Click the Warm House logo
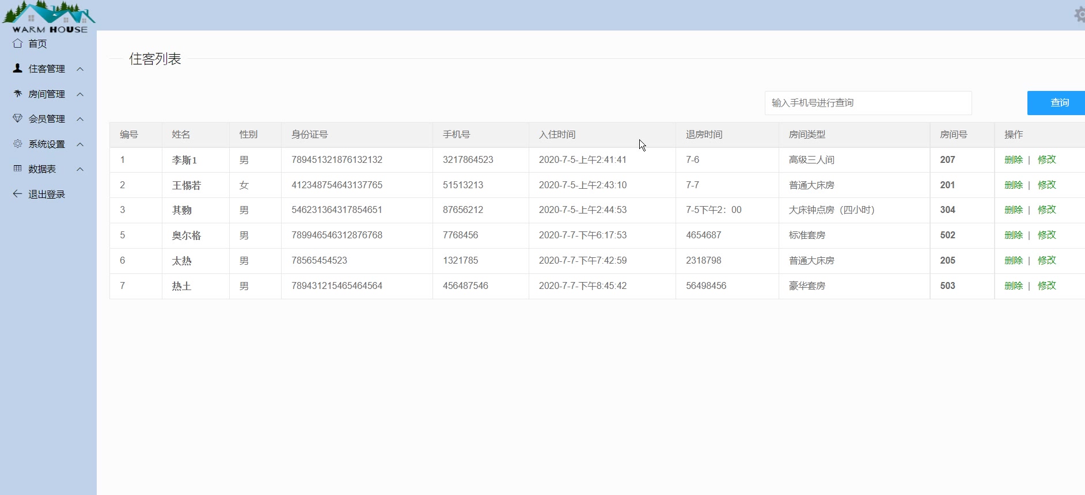This screenshot has height=495, width=1085. tap(49, 17)
